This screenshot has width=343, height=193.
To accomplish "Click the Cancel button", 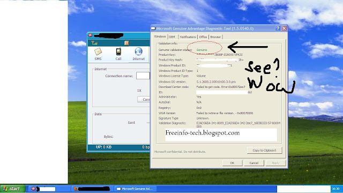I will (253, 163).
